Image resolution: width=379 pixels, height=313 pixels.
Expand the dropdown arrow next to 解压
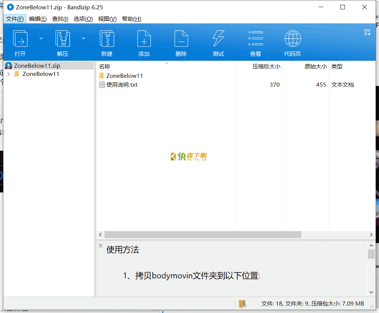click(83, 38)
